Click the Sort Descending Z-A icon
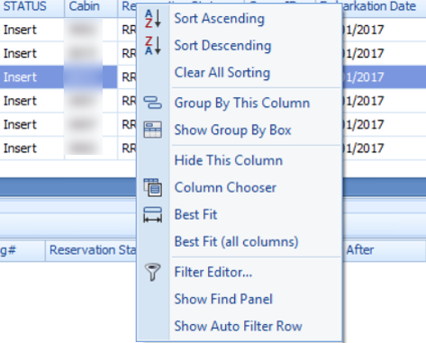 tap(153, 46)
